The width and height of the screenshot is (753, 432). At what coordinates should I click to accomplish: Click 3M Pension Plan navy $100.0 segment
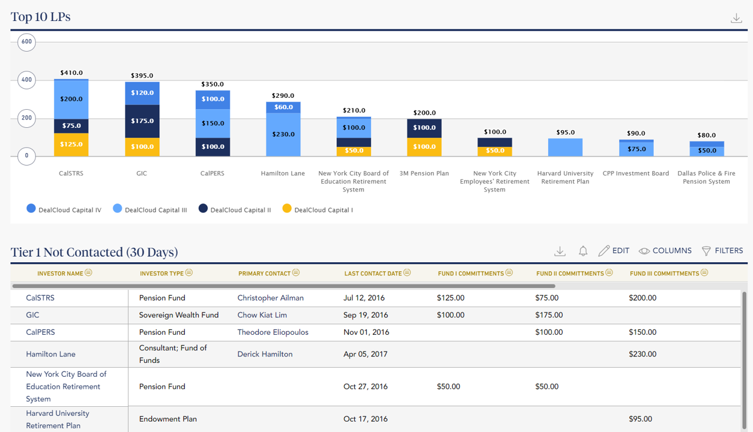(x=425, y=128)
